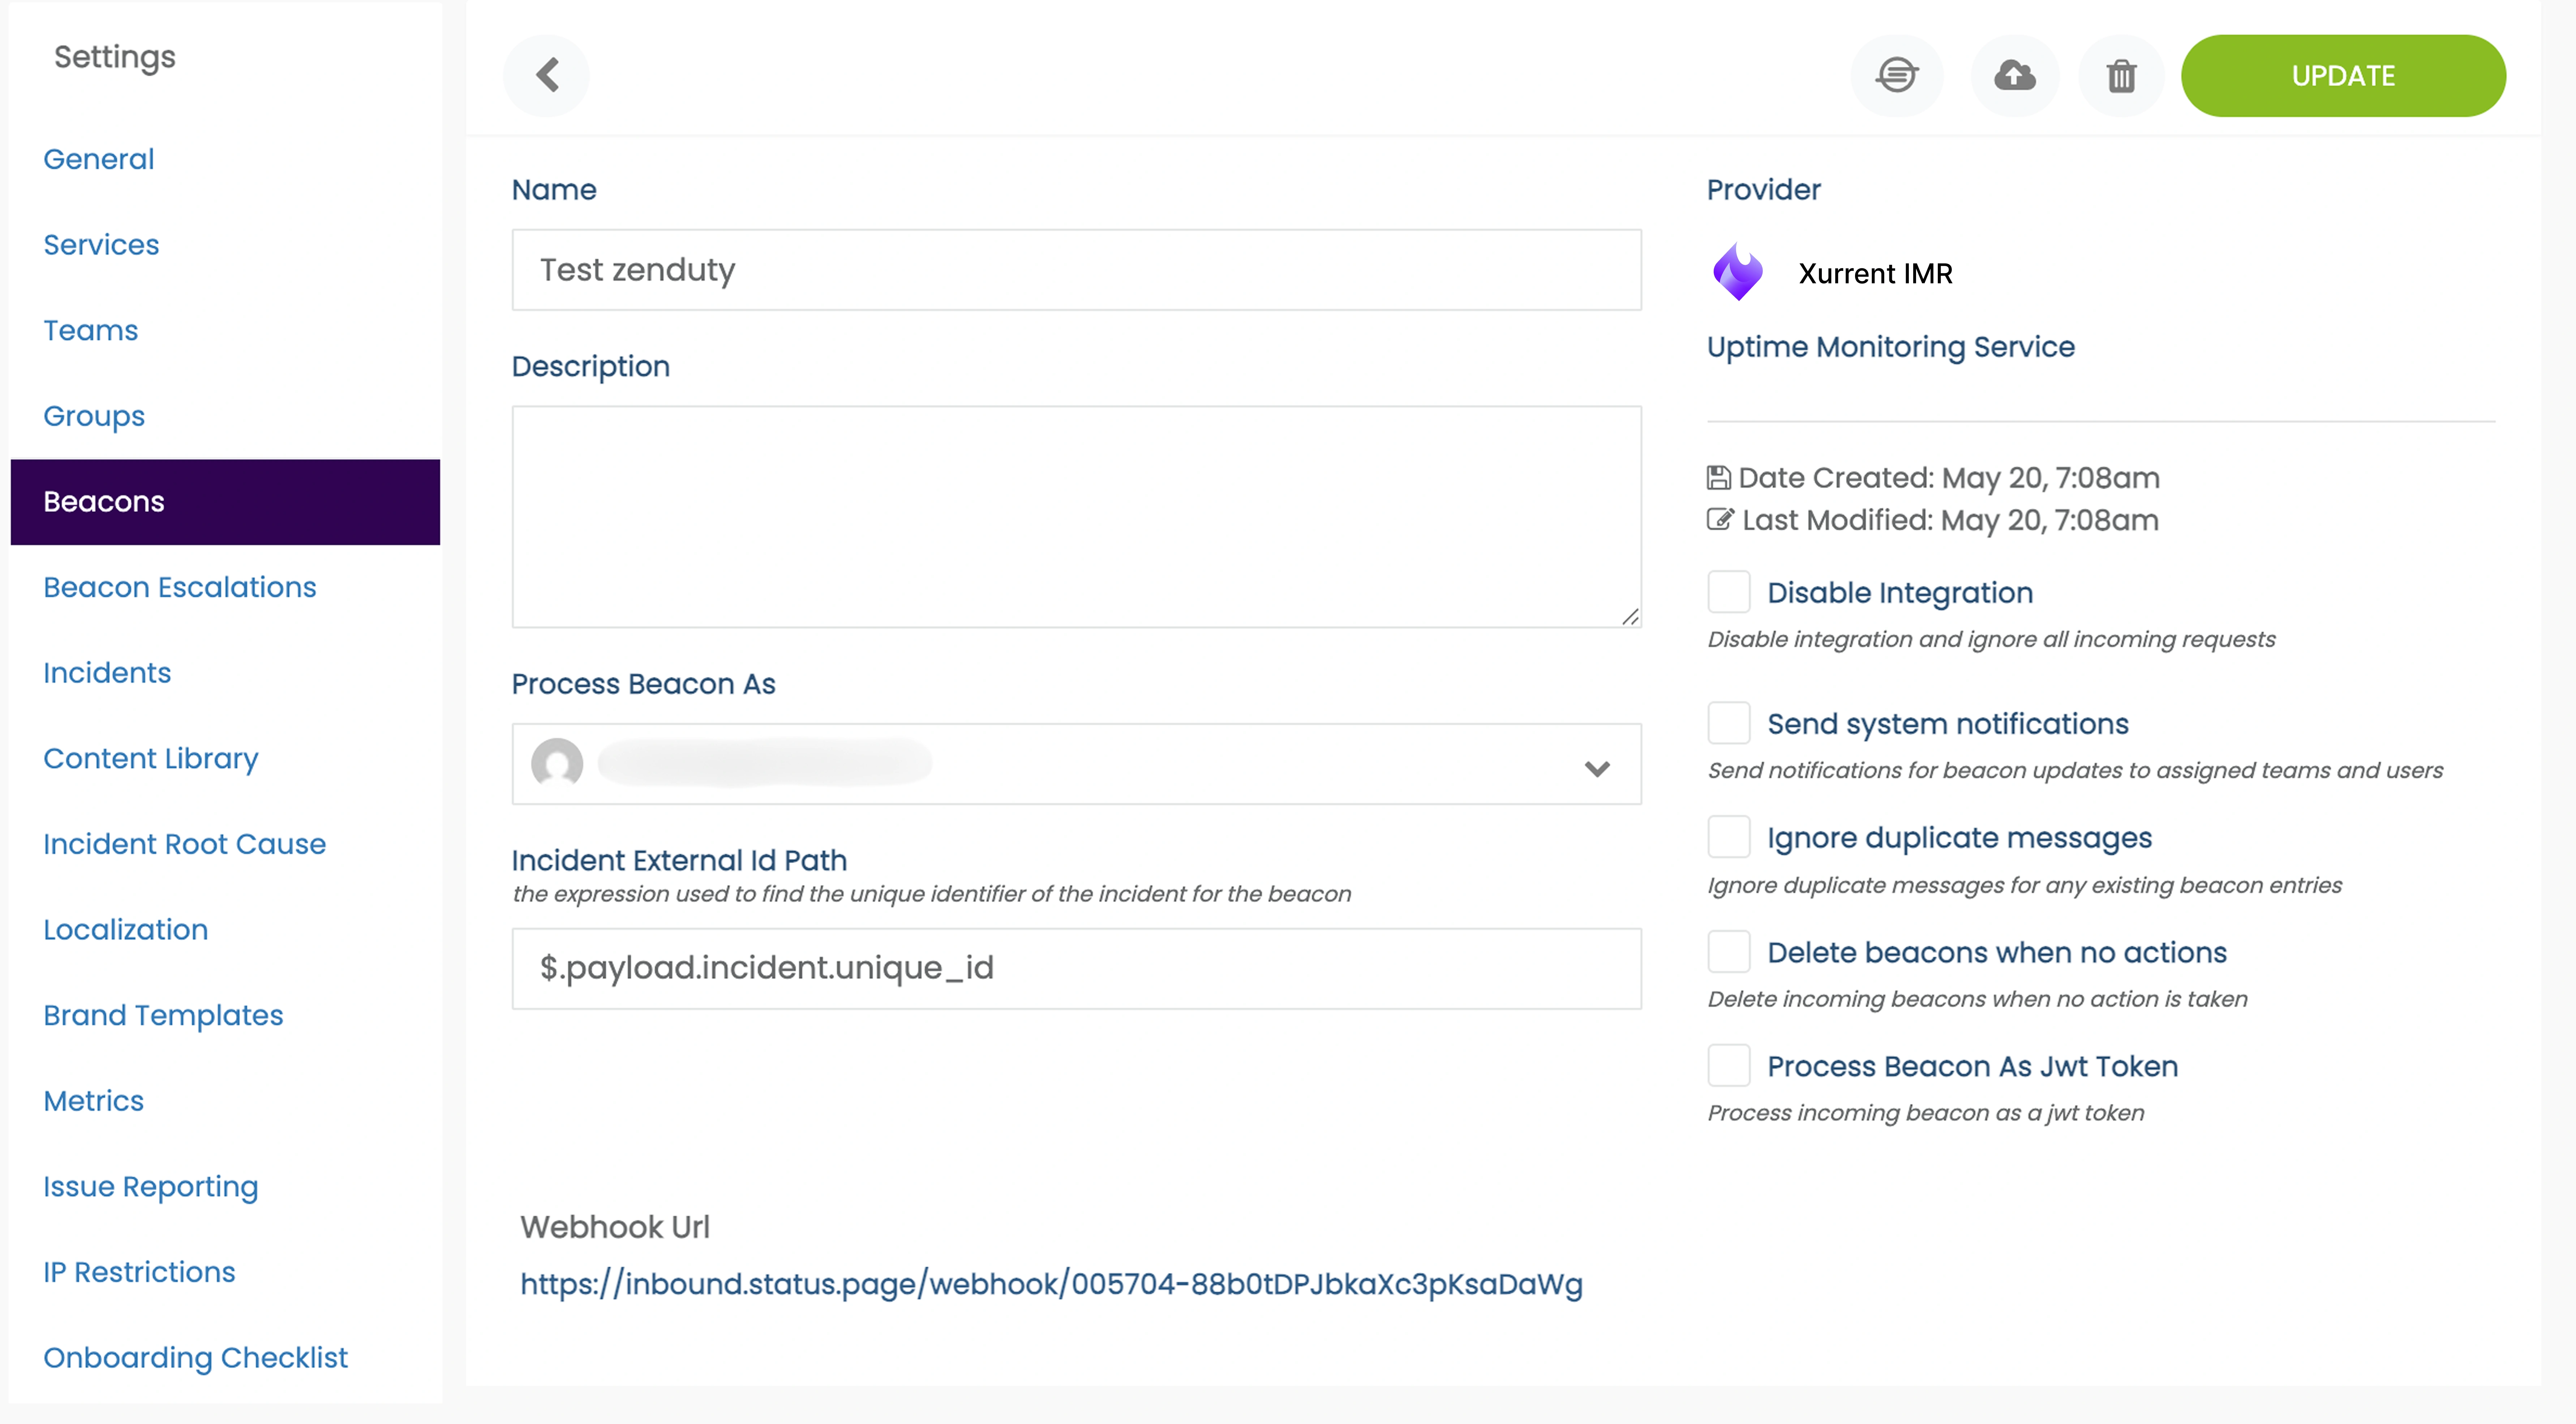Toggle Delete beacons when no actions
2576x1424 pixels.
(1728, 952)
